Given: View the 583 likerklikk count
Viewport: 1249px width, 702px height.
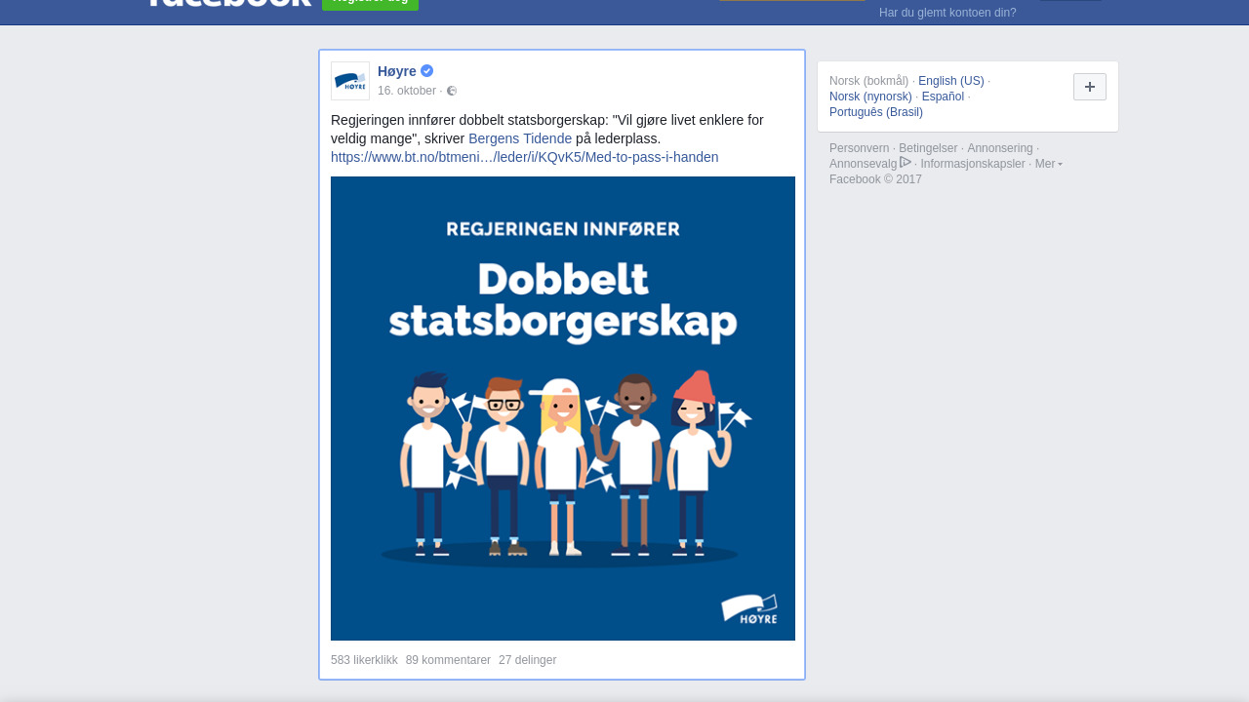Looking at the screenshot, I should coord(364,660).
